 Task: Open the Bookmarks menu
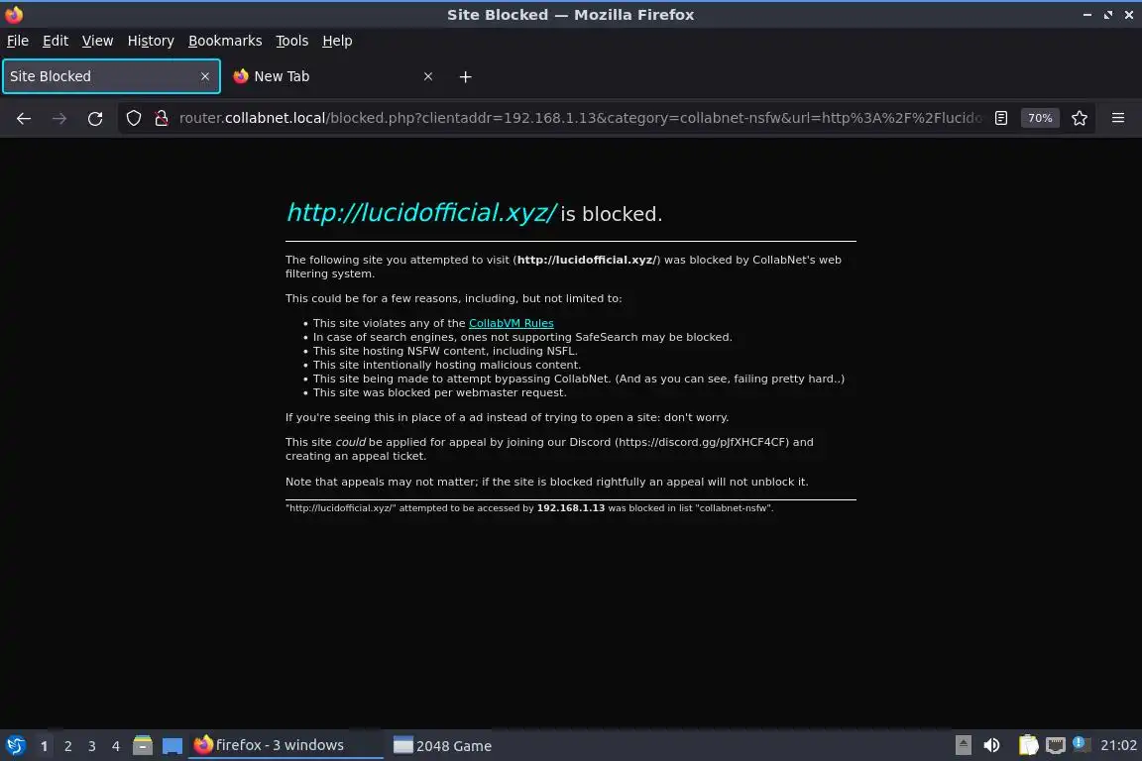225,41
